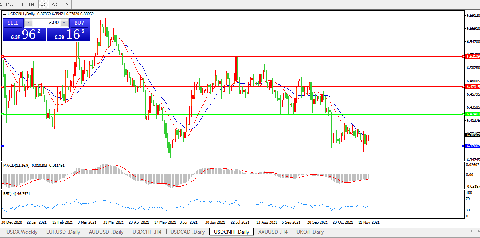This screenshot has height=238, width=480.
Task: Open the XAUUSD-,H4 chart tab
Action: point(272,232)
